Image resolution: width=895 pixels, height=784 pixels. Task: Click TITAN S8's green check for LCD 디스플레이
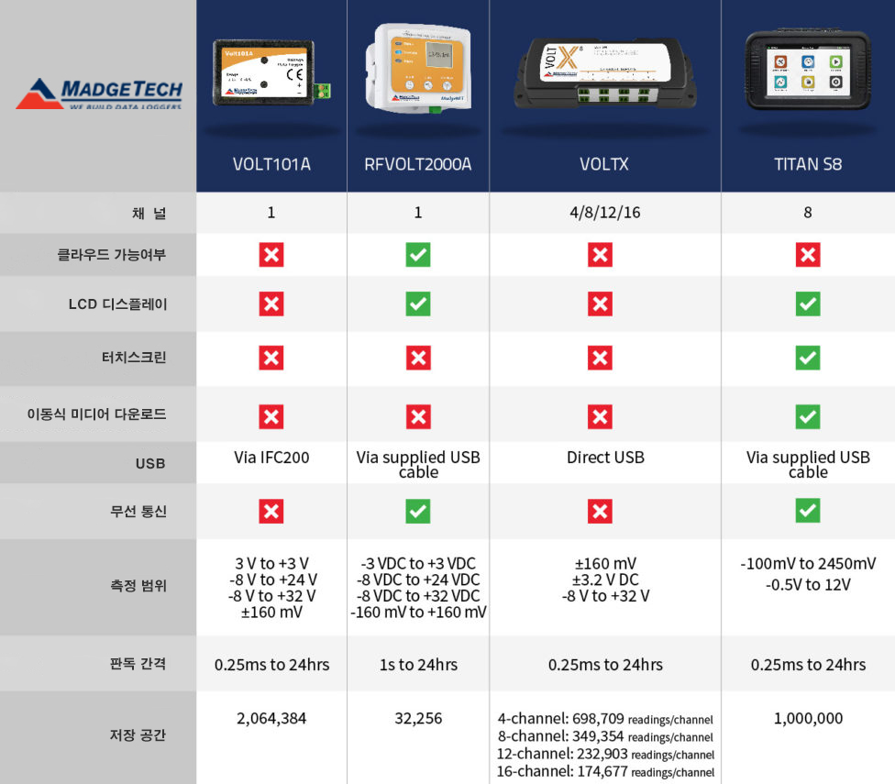tap(808, 304)
